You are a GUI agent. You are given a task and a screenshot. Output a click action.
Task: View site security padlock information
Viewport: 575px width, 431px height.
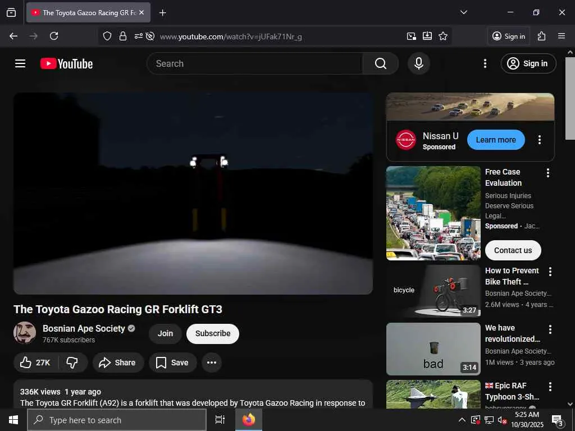tap(123, 36)
